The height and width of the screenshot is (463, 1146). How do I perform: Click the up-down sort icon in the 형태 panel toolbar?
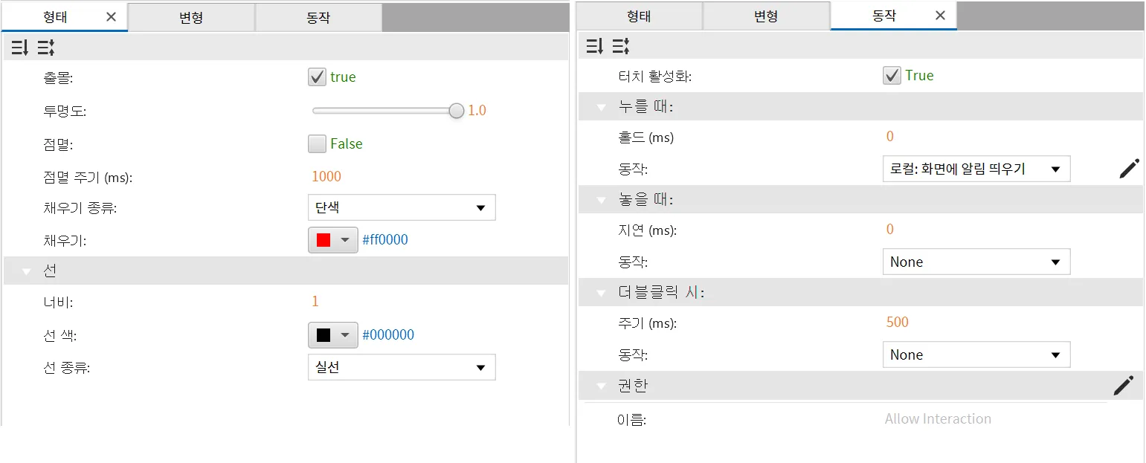[x=46, y=48]
